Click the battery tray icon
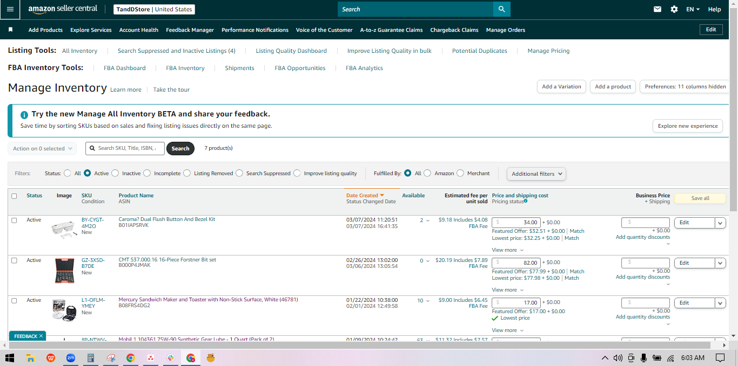 click(x=658, y=358)
